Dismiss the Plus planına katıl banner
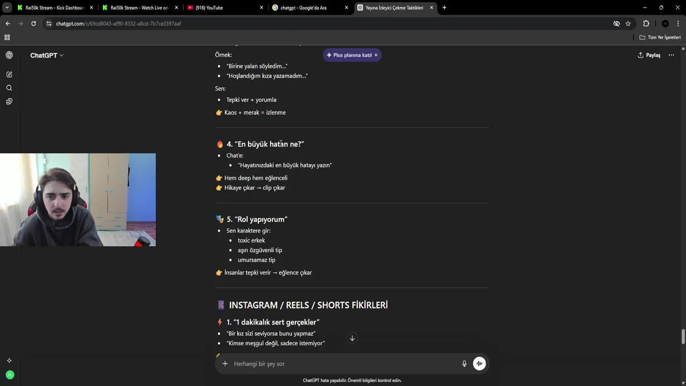This screenshot has width=686, height=386. pos(376,55)
